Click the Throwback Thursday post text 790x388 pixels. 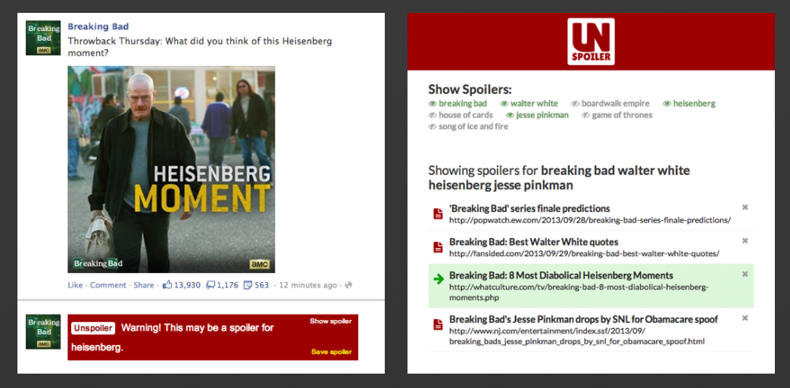(x=199, y=47)
